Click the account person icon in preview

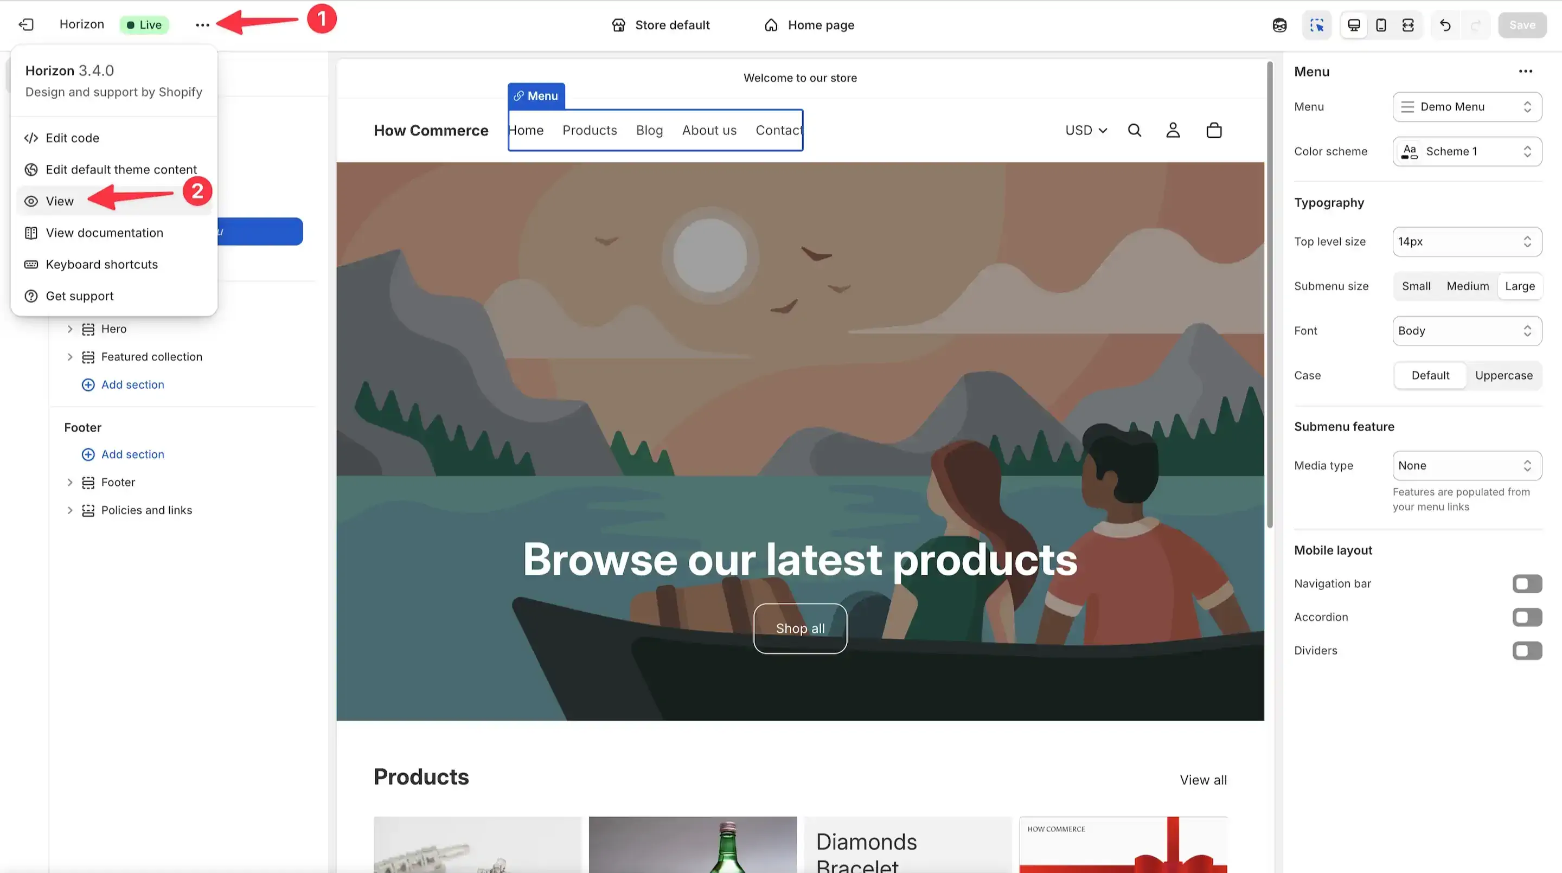tap(1173, 130)
